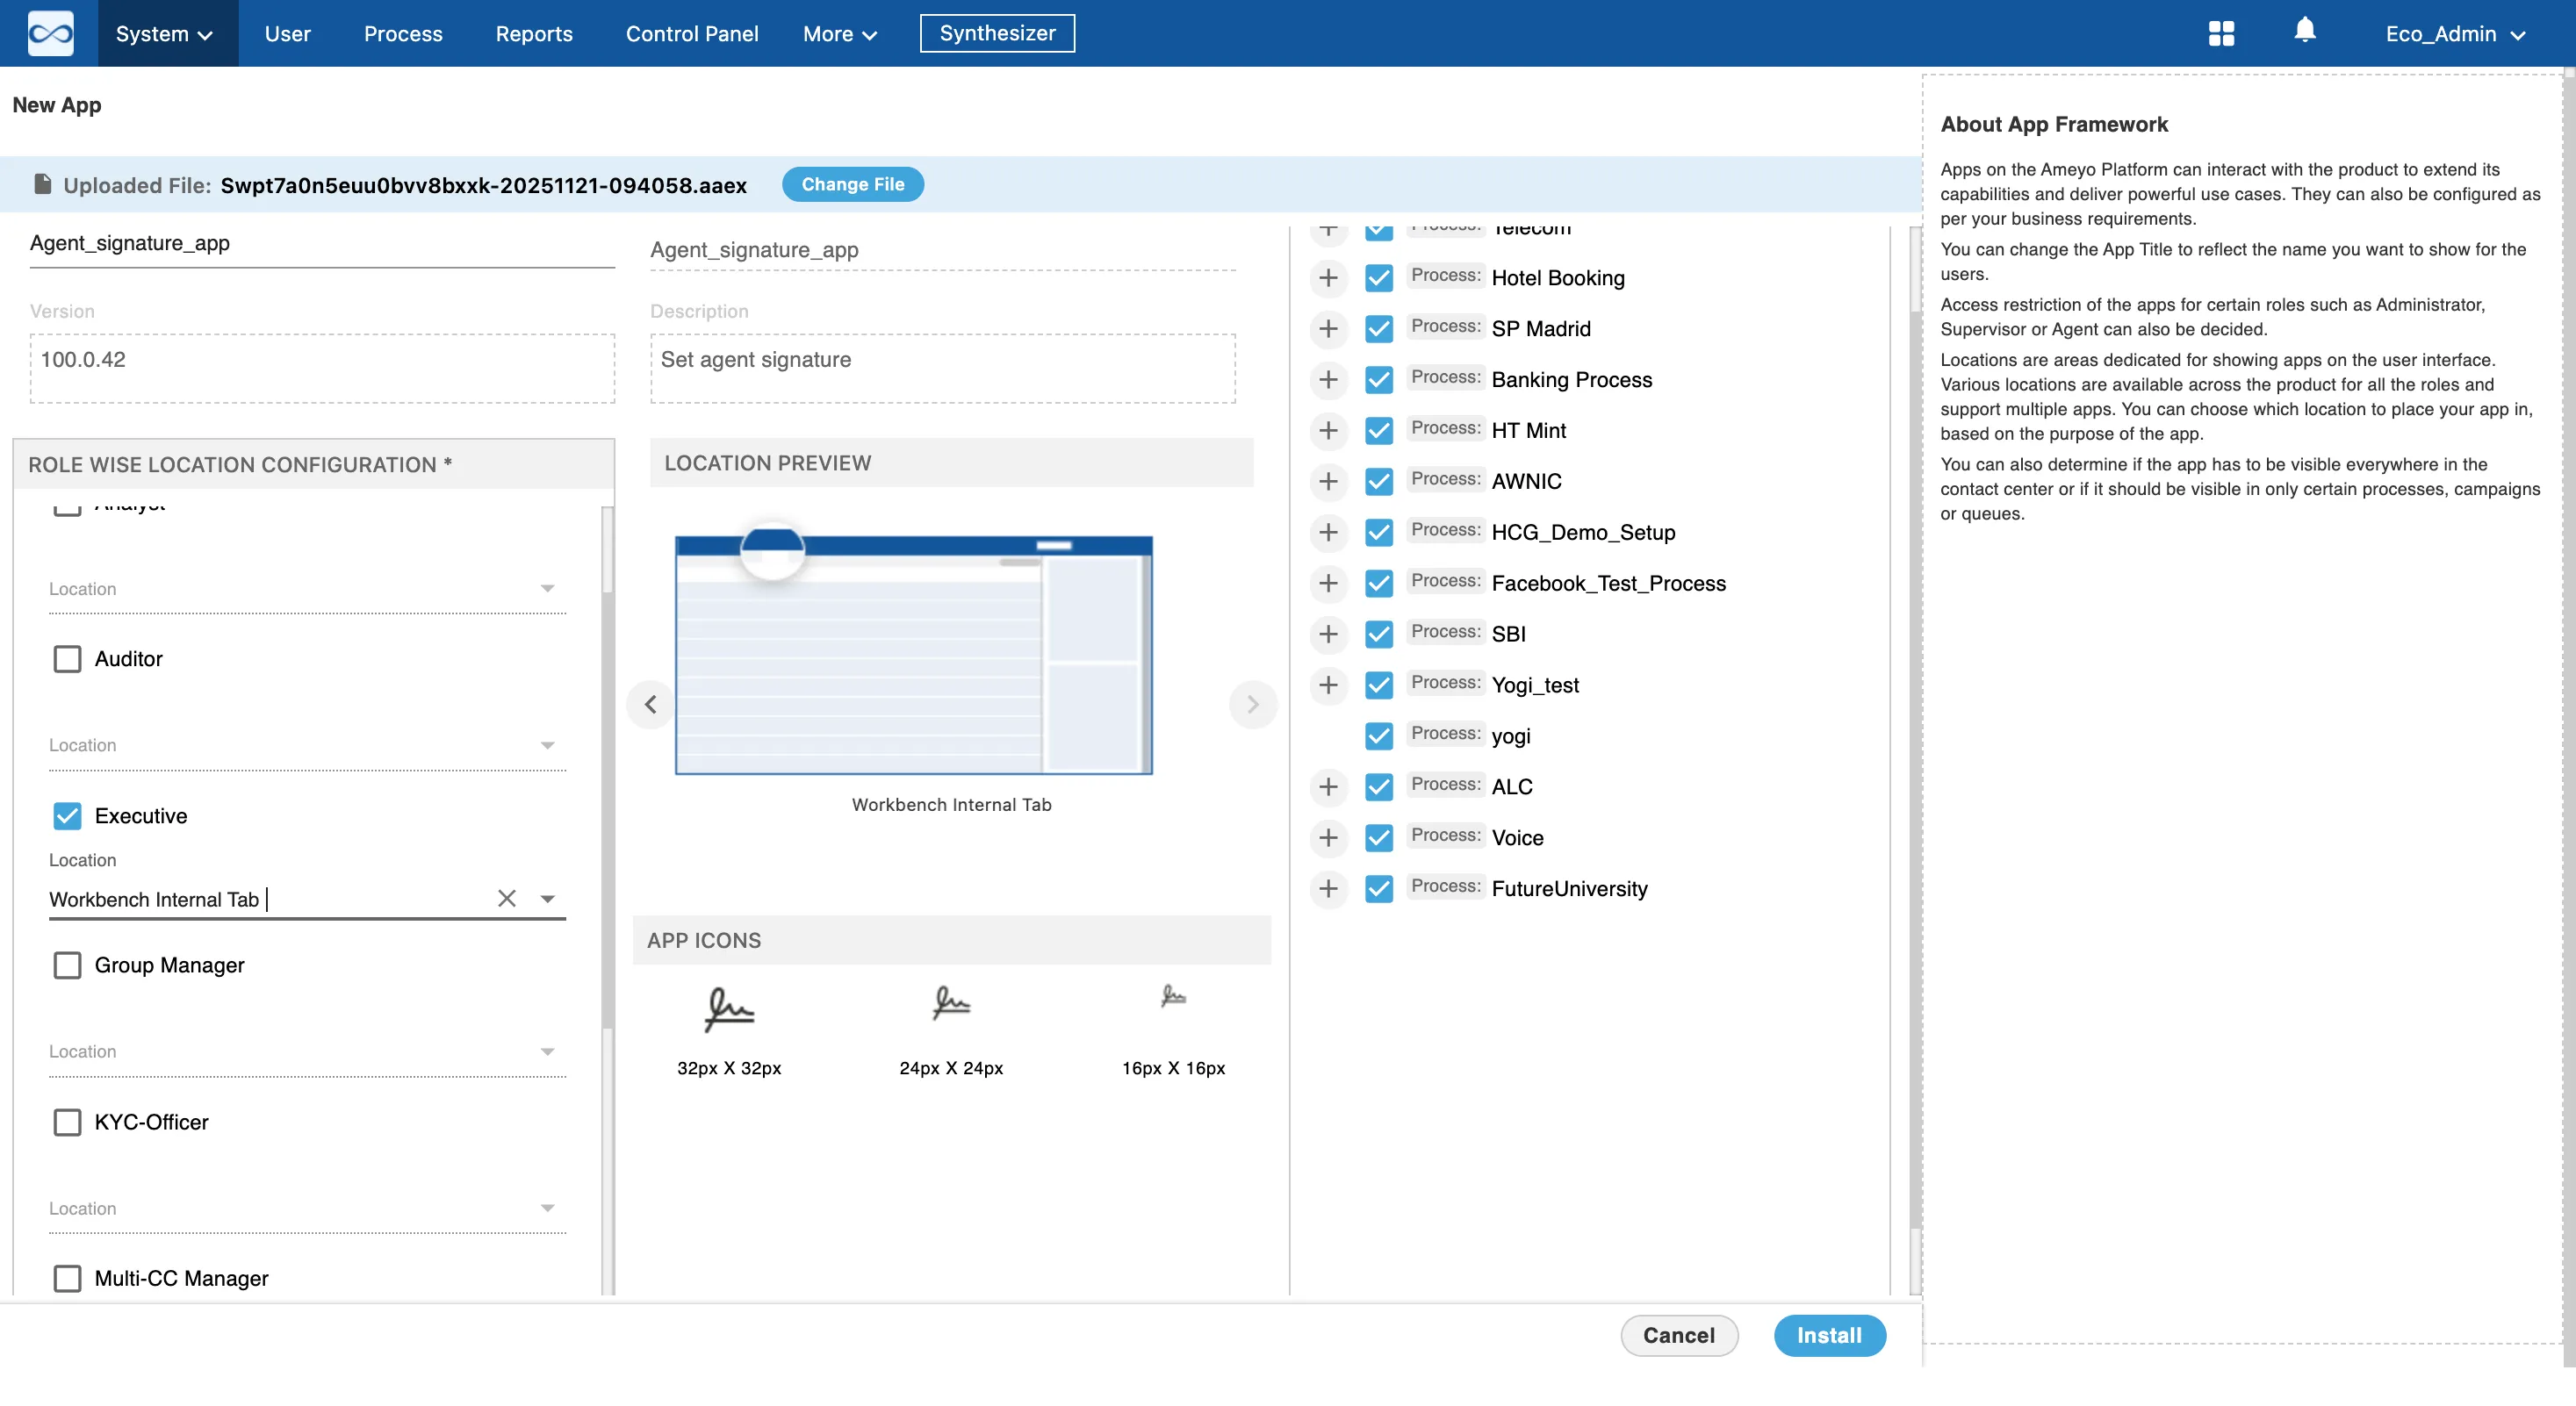Expand the AWNIC process
The height and width of the screenshot is (1406, 2576).
pos(1328,482)
